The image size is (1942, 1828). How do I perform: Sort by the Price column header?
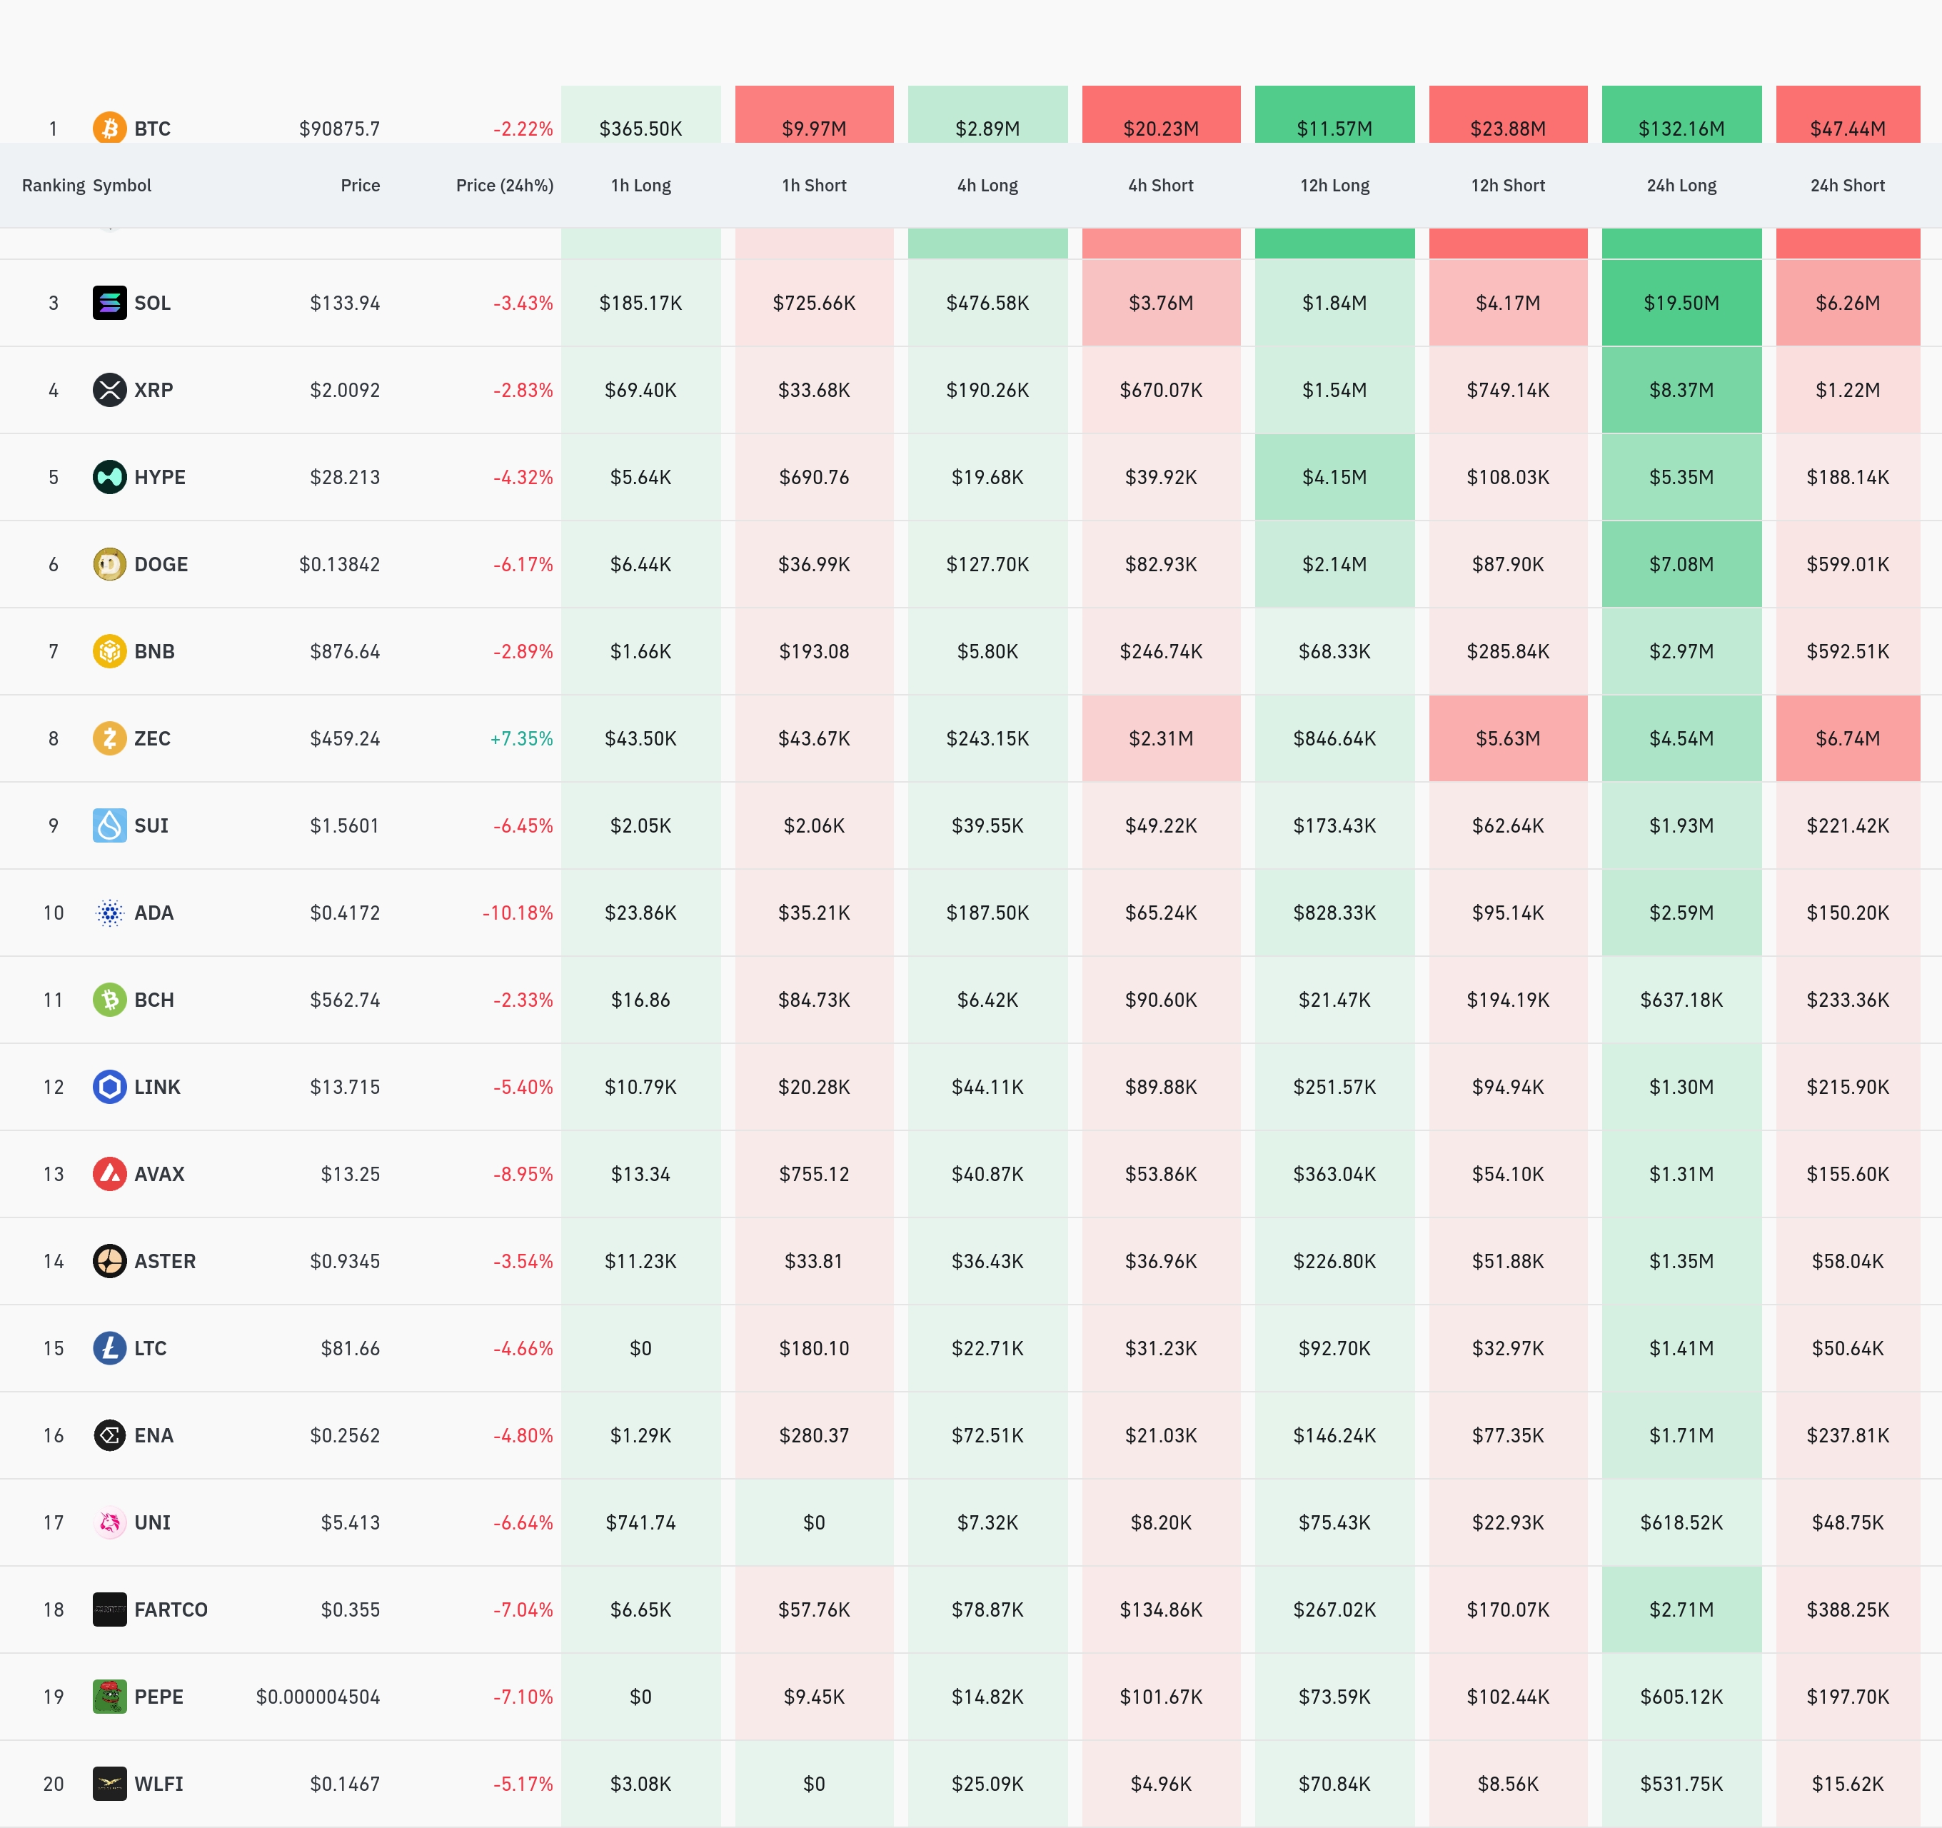[360, 186]
